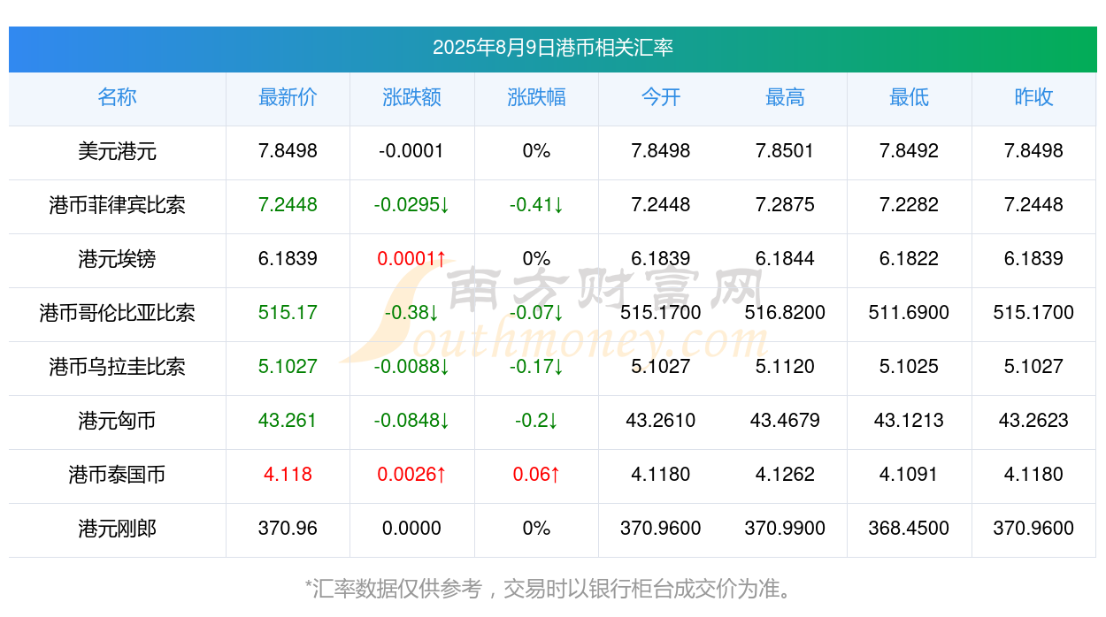
Task: Click the 港元匈币 row name
Action: pos(117,421)
